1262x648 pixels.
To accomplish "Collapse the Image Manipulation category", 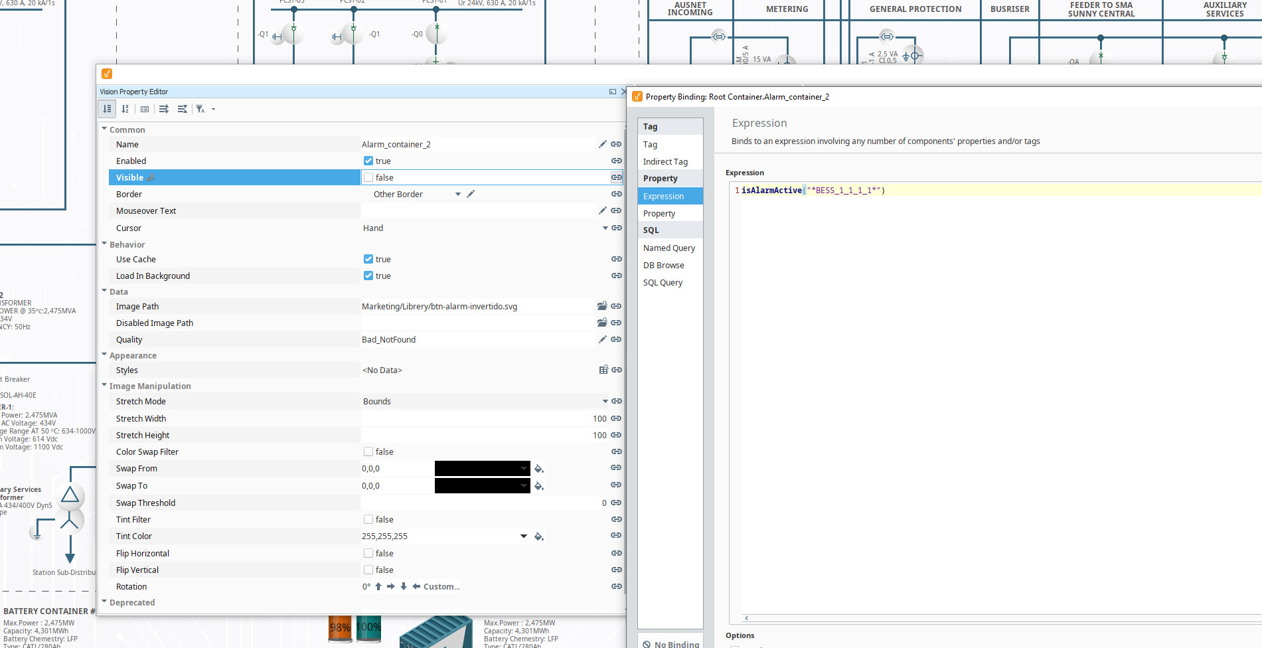I will pyautogui.click(x=104, y=385).
